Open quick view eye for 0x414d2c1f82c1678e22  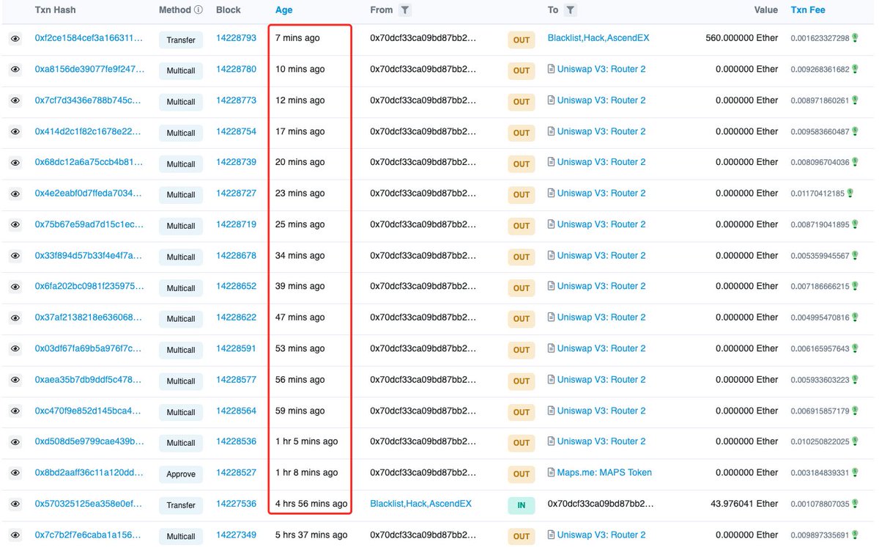click(15, 131)
